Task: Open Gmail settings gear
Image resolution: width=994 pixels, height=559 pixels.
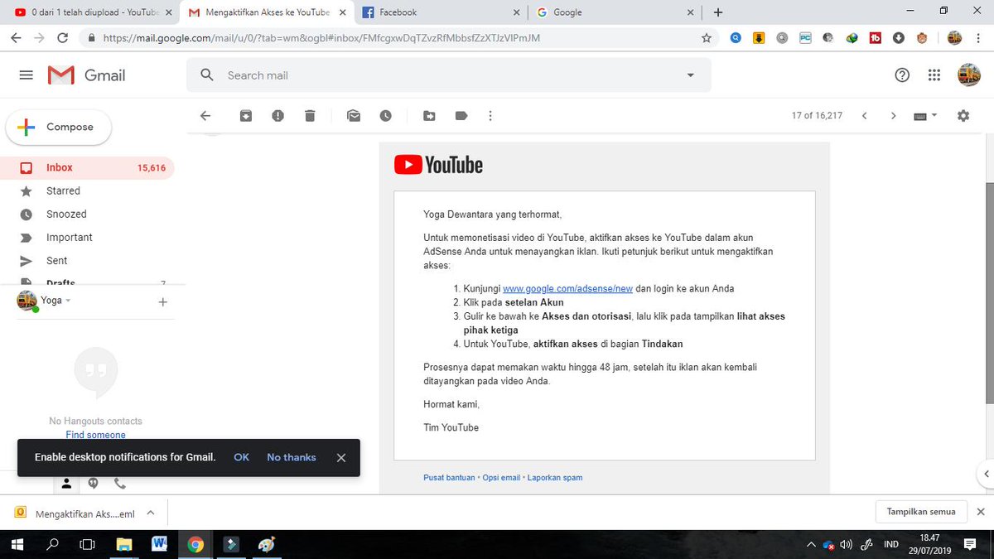Action: coord(963,116)
